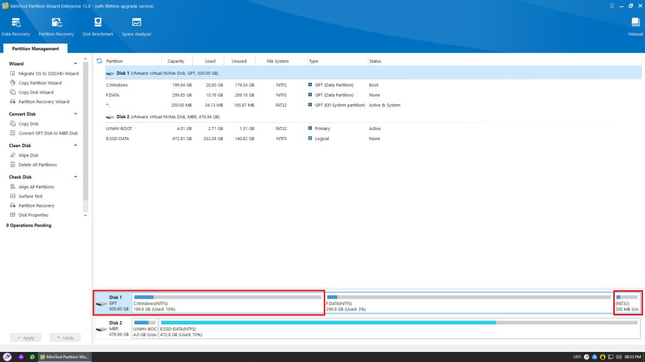Open the Manual from the toolbar
This screenshot has height=362, width=645.
tap(635, 27)
